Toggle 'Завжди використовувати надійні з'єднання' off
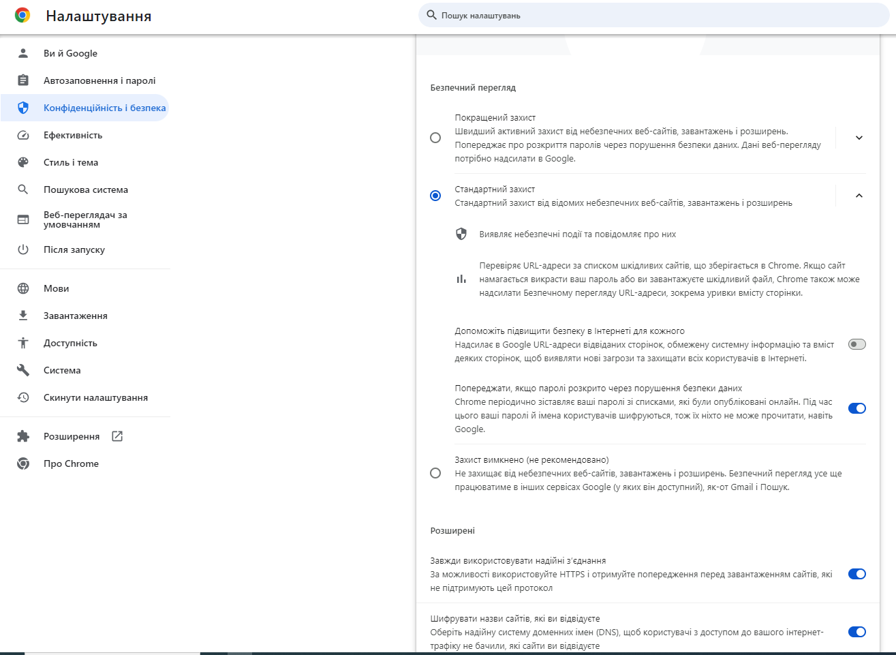This screenshot has width=896, height=655. point(856,574)
